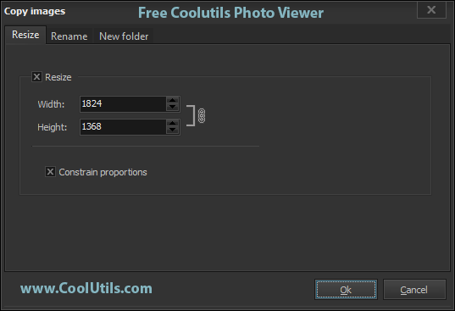
Task: Close the Copy images dialog
Action: tap(431, 10)
